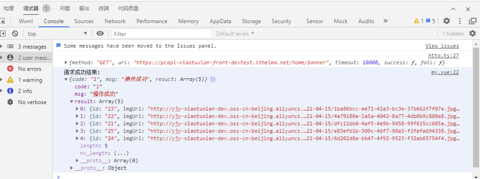This screenshot has width=480, height=179.
Task: Select 2 user messages sidebar entry
Action: point(26,57)
